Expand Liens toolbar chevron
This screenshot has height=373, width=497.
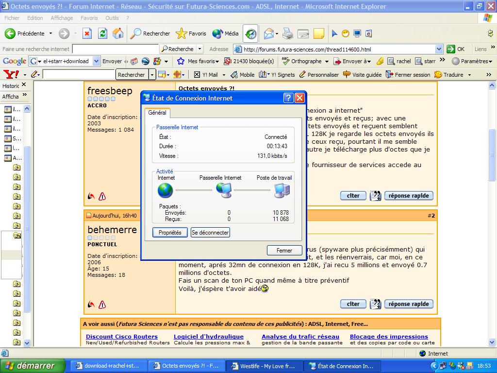(x=493, y=47)
